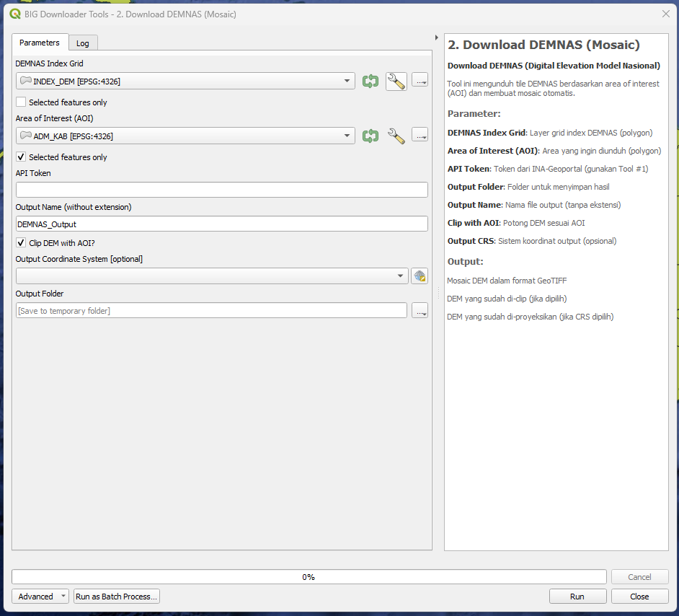
Task: Open advanced options for DEMNAS Index Grid
Action: point(396,81)
